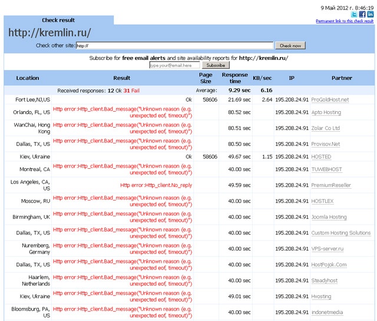This screenshot has height=321, width=377.
Task: Follow the TUWEBHOST partner link
Action: click(x=326, y=169)
